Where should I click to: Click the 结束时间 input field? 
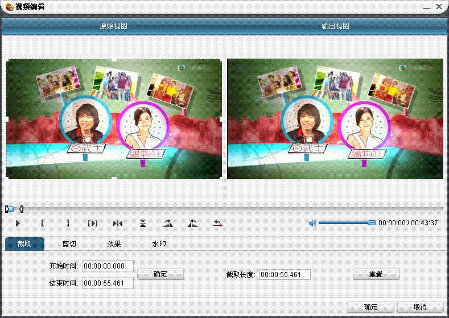coord(108,283)
